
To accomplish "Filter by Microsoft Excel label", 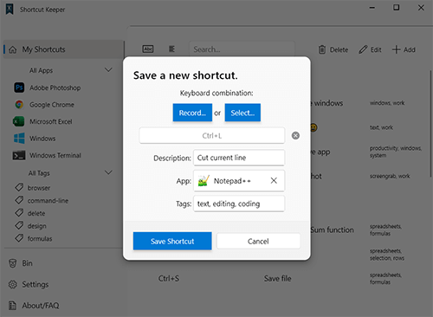I will (51, 121).
